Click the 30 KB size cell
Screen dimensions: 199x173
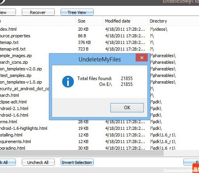pos(83,148)
